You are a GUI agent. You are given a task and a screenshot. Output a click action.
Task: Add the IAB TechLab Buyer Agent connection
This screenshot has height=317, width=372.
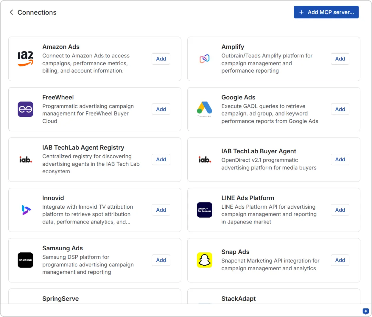(340, 160)
